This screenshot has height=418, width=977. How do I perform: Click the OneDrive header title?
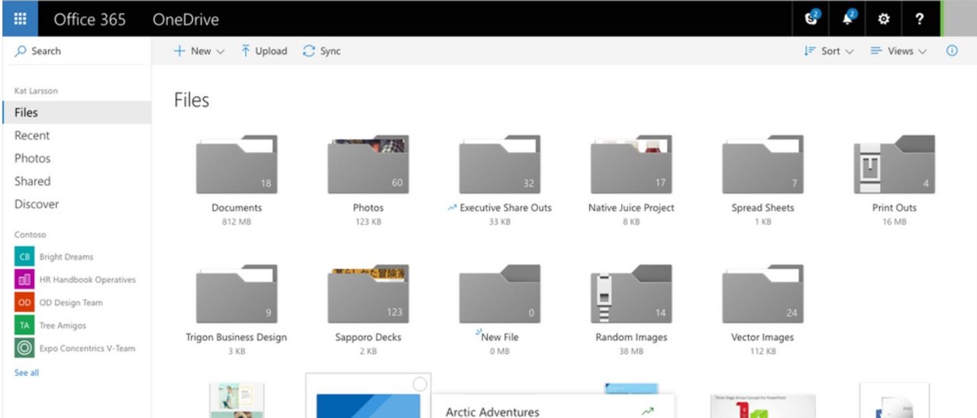point(185,19)
